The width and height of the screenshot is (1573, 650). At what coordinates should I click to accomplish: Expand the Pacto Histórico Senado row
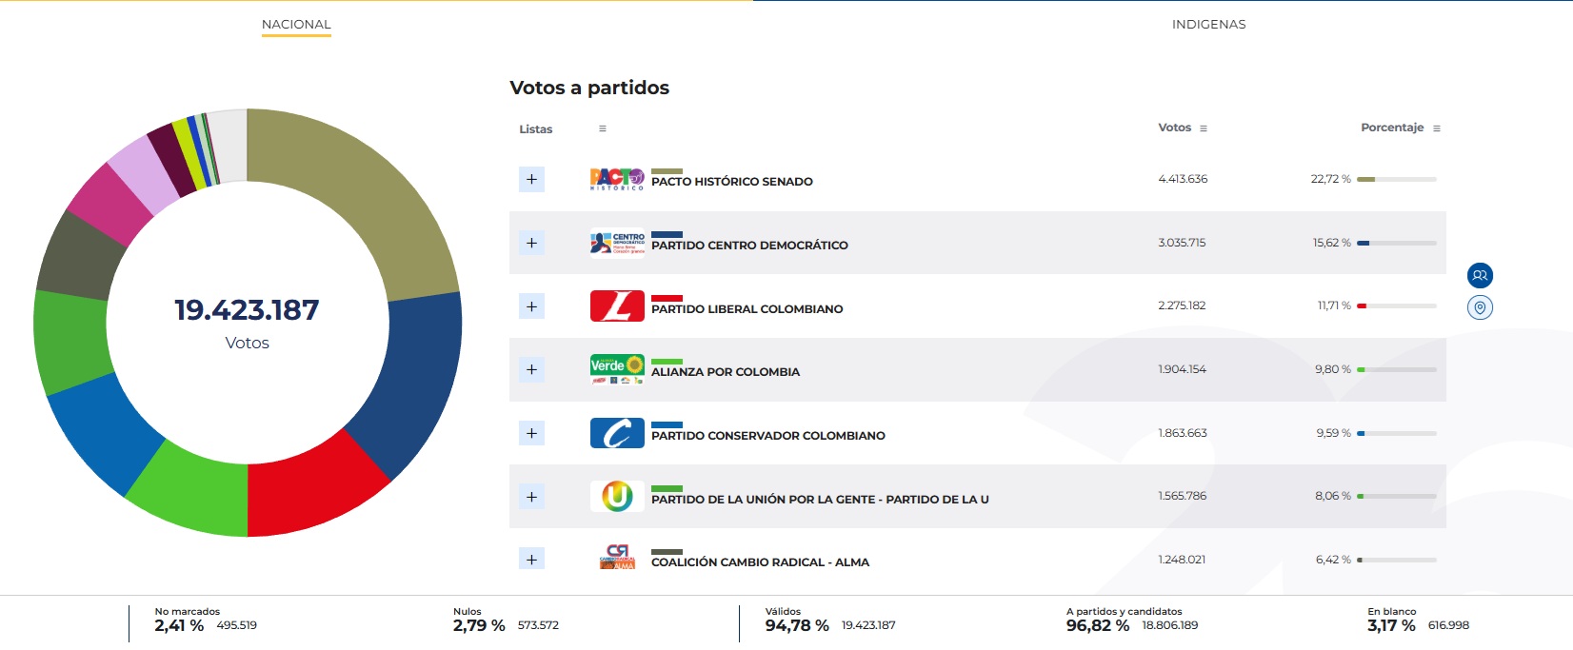(531, 179)
